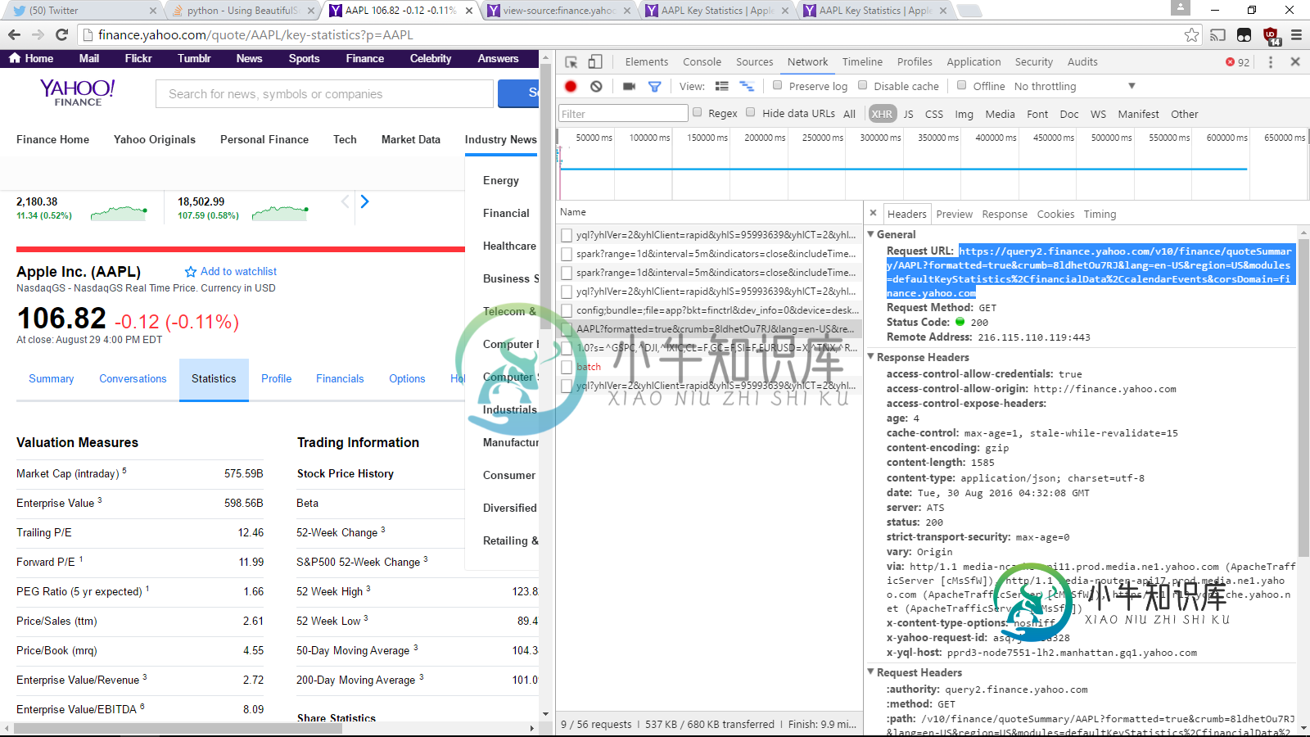This screenshot has width=1310, height=737.
Task: Toggle the Offline checkbox
Action: [x=961, y=85]
